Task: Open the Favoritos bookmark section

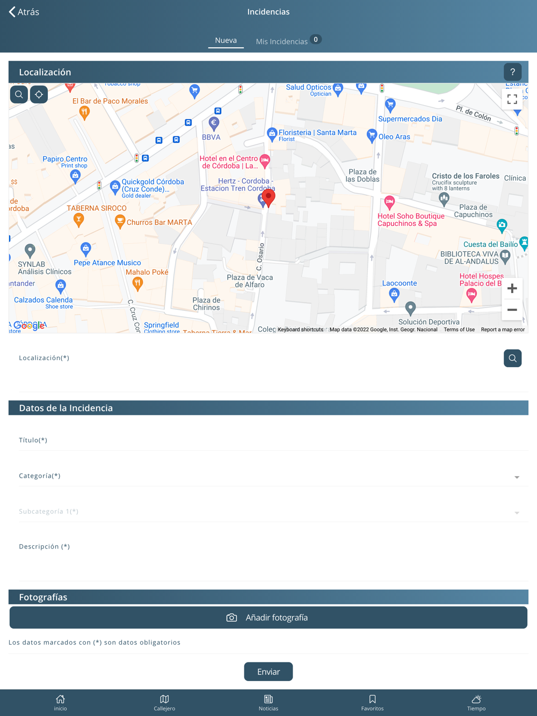Action: pos(372,703)
